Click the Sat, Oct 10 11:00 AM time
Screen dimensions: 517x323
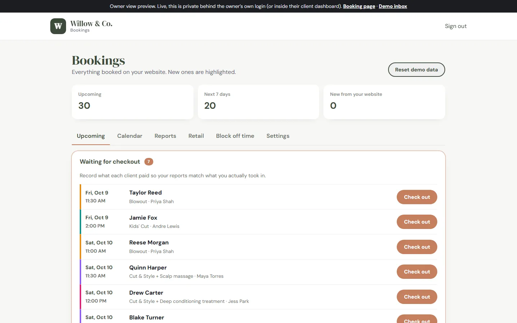point(99,247)
